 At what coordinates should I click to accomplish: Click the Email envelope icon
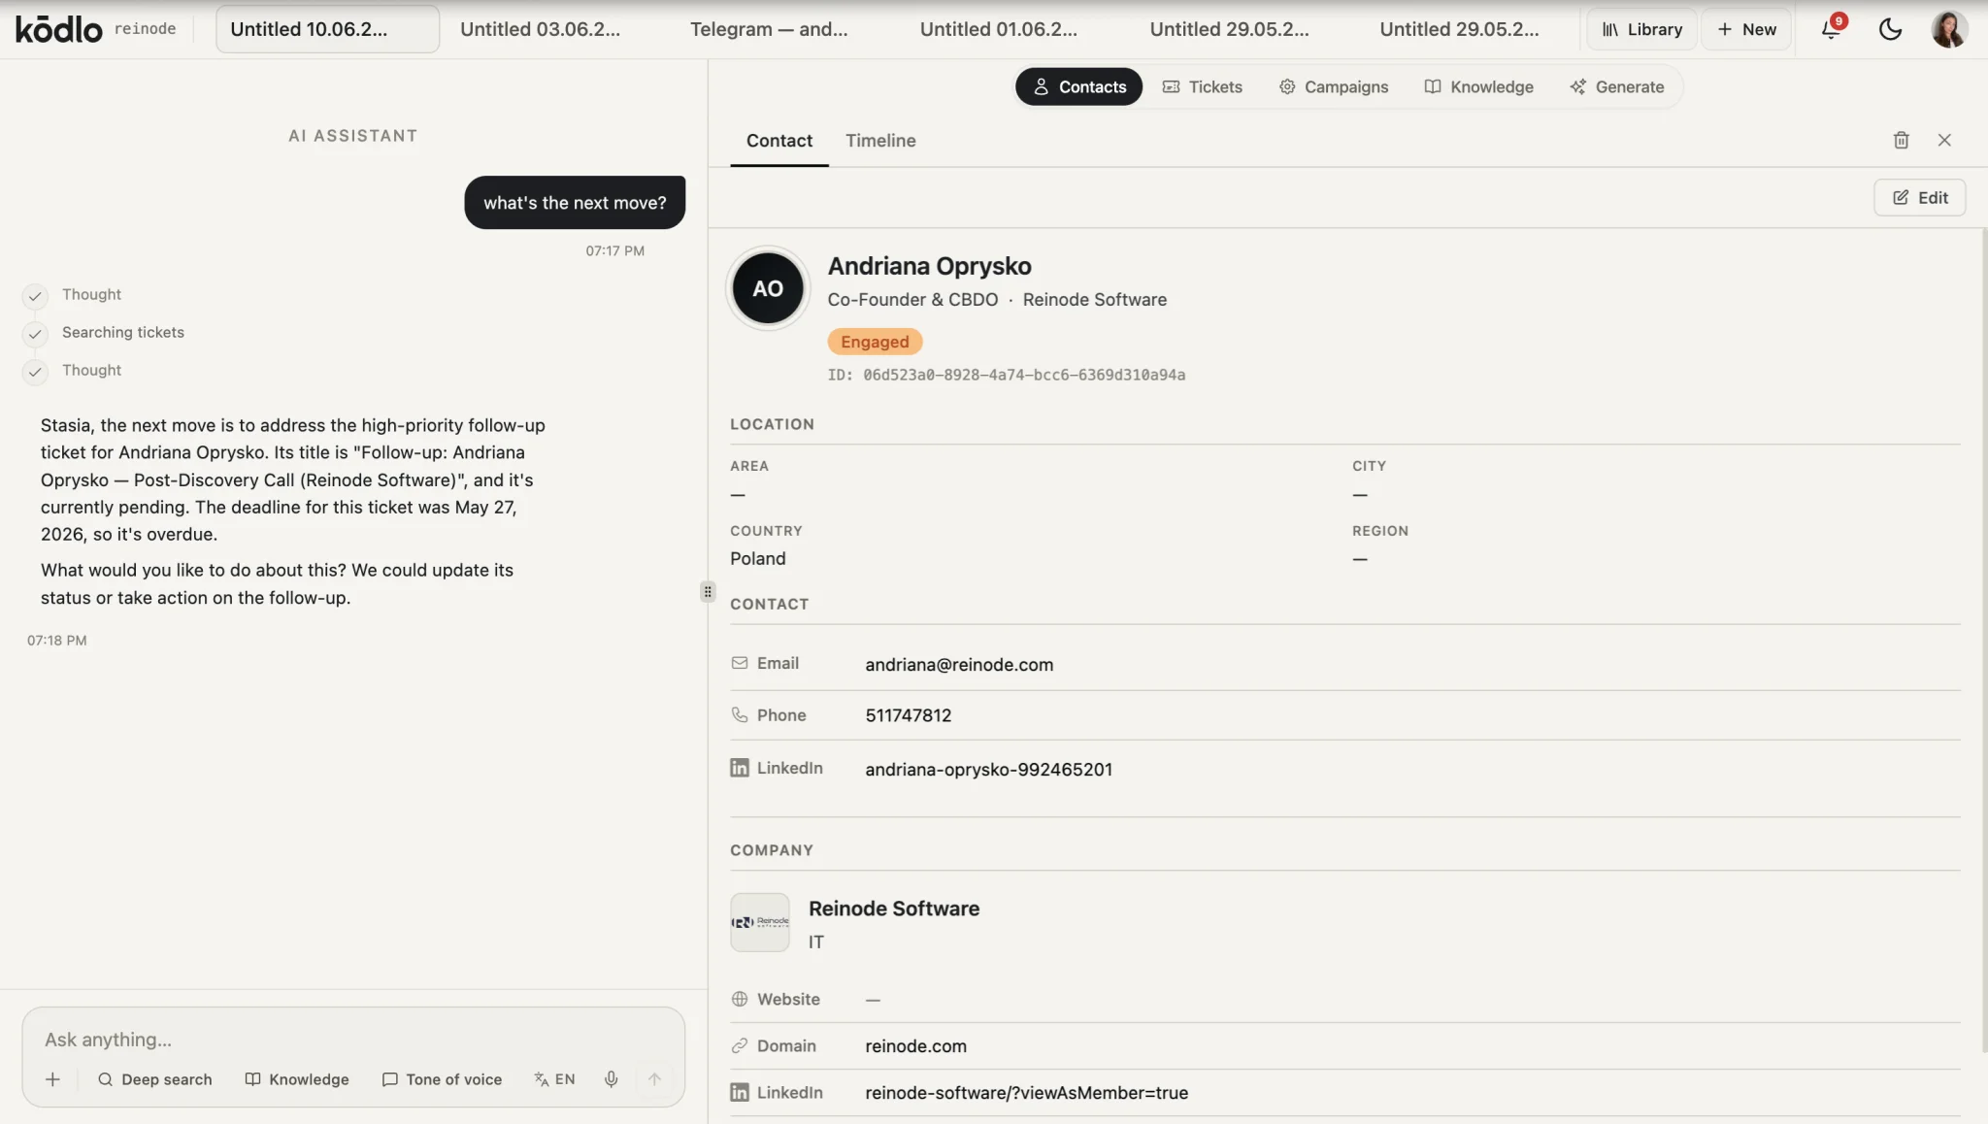(x=740, y=663)
